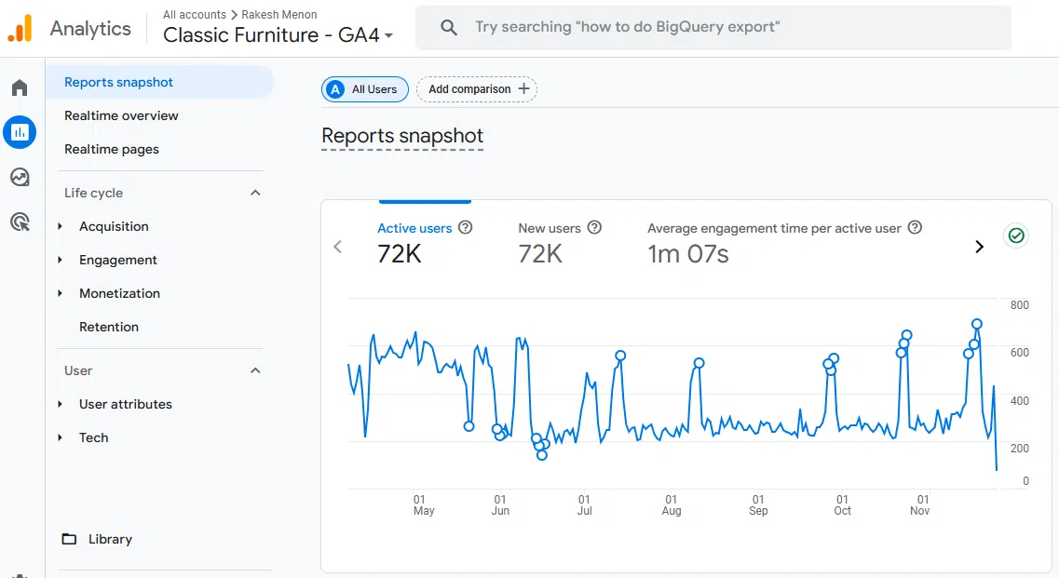Click the help icon beside Active users
This screenshot has height=578, width=1059.
pyautogui.click(x=466, y=228)
